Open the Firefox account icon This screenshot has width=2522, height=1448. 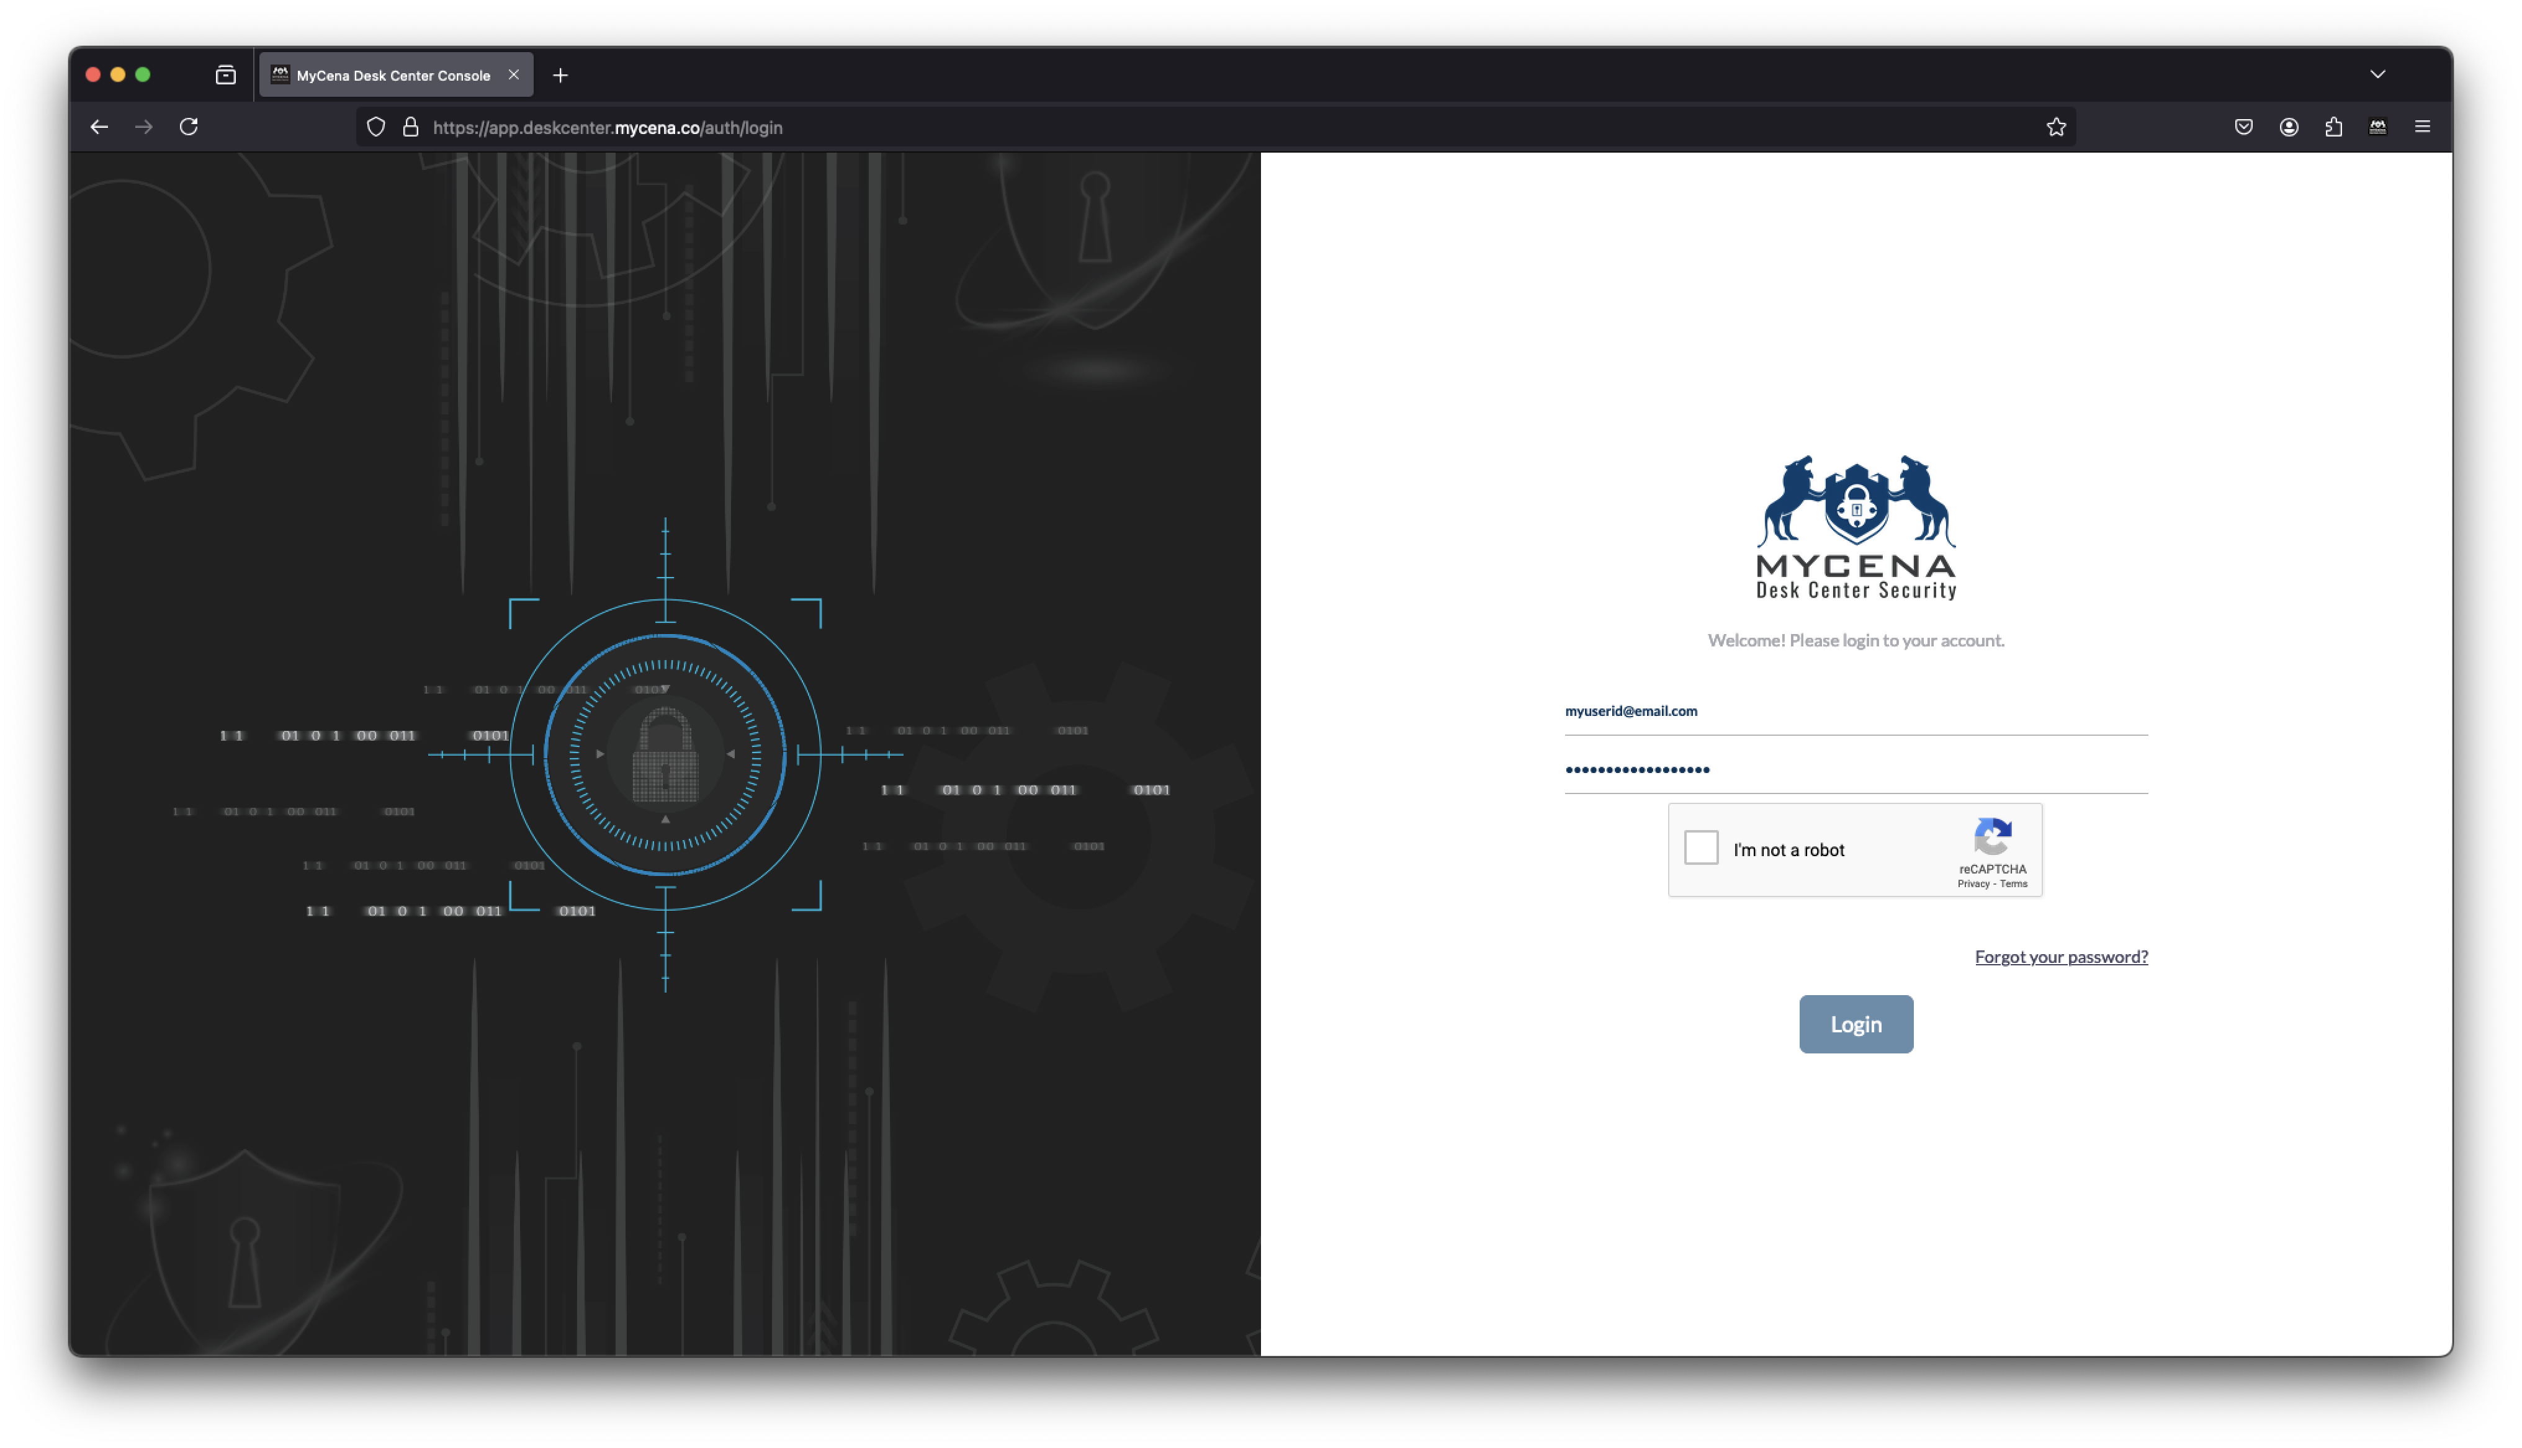click(x=2288, y=127)
